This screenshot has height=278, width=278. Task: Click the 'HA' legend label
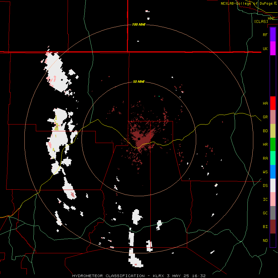pyautogui.click(x=265, y=103)
